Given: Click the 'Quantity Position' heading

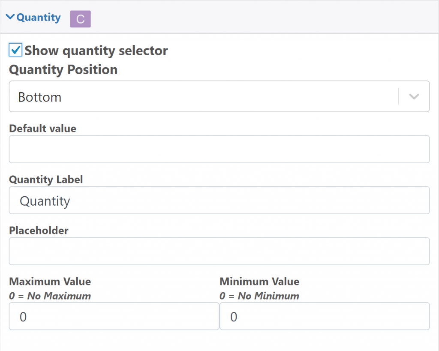Looking at the screenshot, I should click(x=63, y=70).
